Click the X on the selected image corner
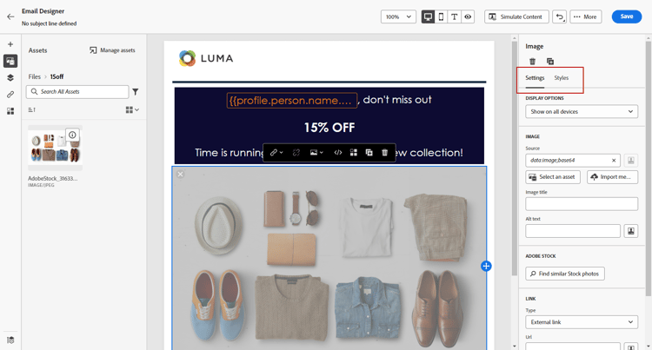 click(181, 175)
